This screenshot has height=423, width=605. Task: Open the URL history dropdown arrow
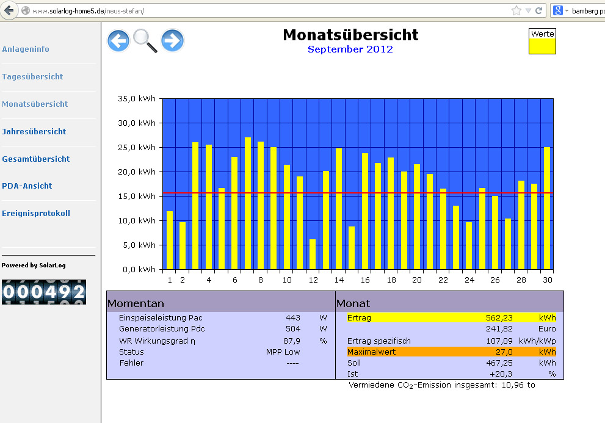pyautogui.click(x=528, y=11)
